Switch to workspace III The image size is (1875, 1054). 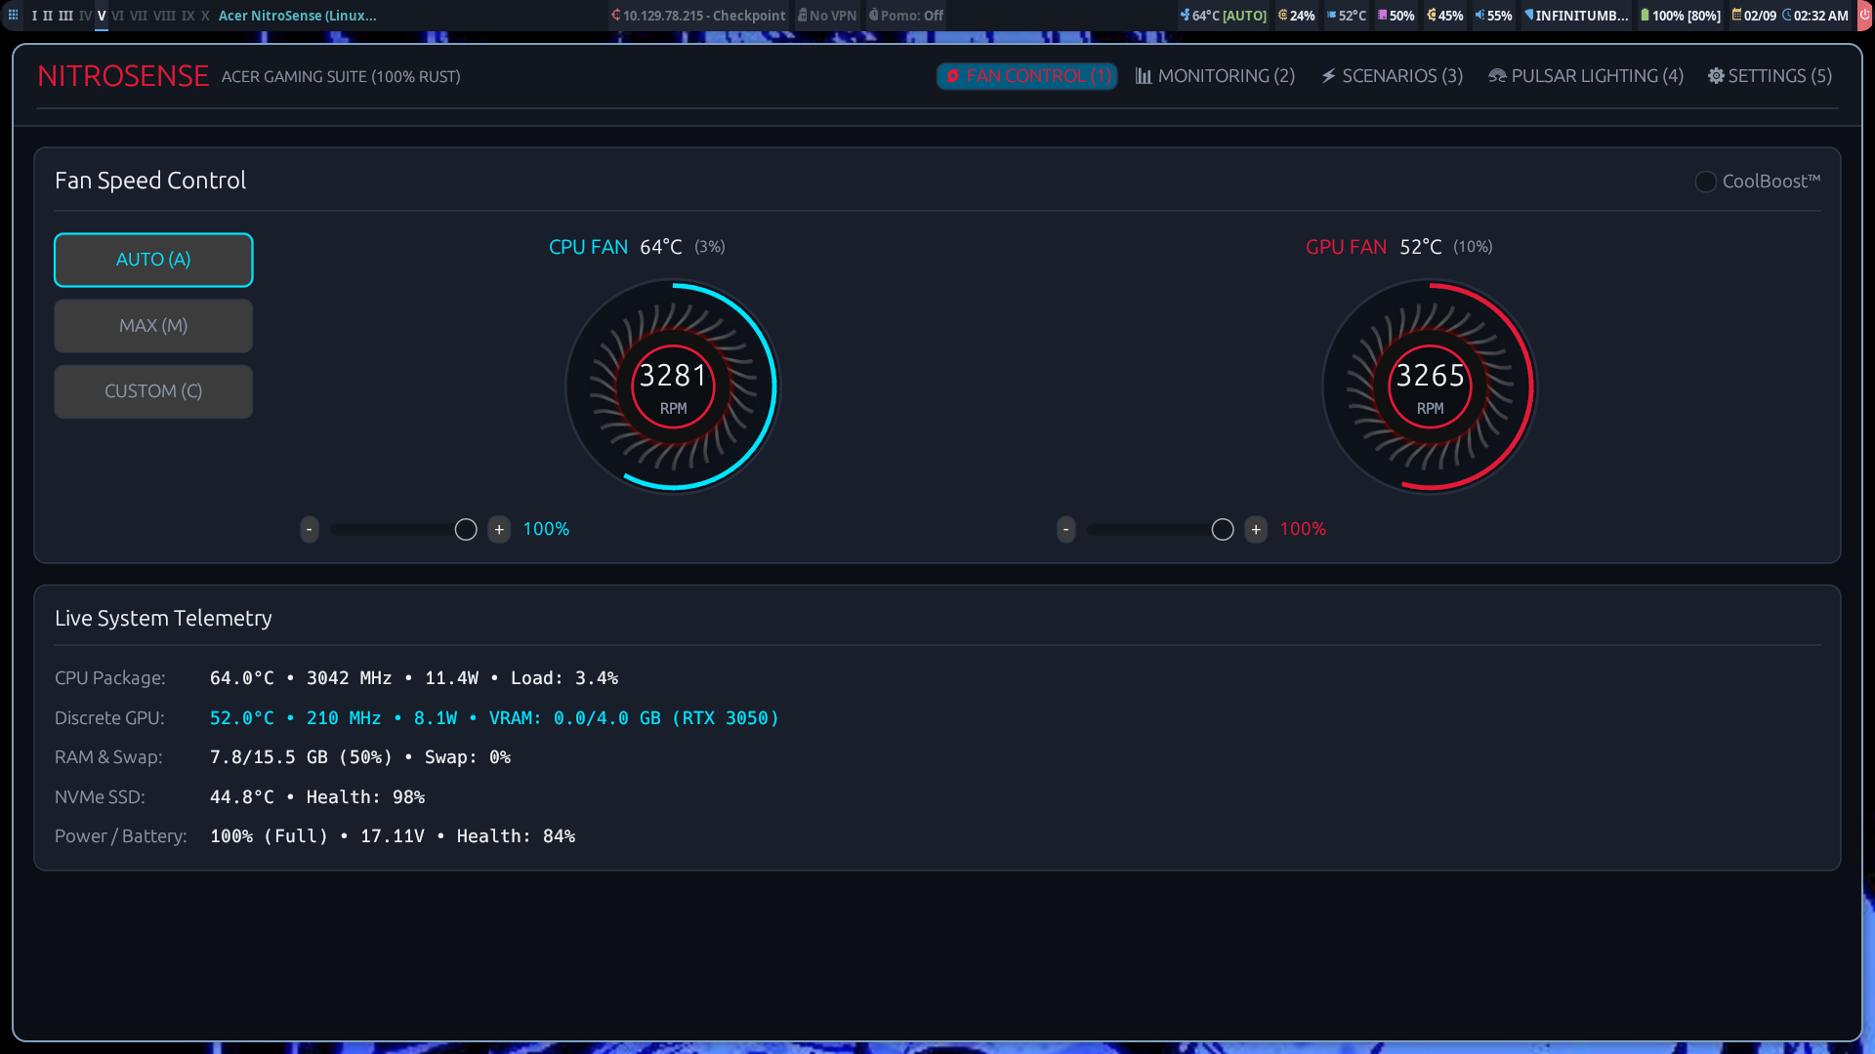[x=65, y=16]
